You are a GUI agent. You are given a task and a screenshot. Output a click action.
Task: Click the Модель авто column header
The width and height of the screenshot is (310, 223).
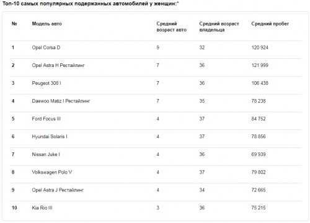(46, 24)
